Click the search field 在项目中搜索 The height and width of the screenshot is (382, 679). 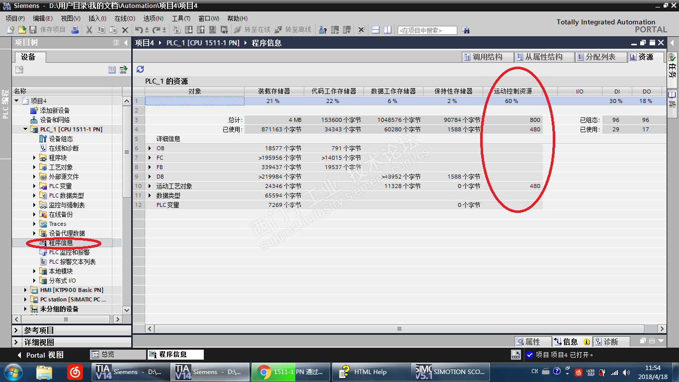click(x=427, y=30)
